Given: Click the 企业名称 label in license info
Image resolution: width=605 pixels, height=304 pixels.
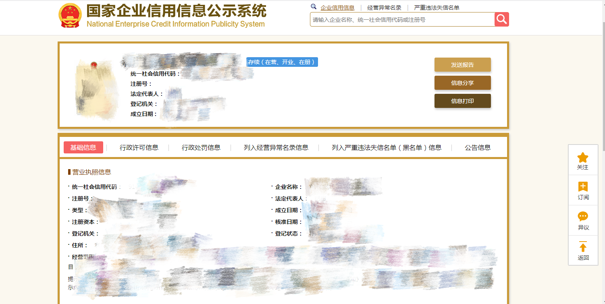Looking at the screenshot, I should 289,187.
